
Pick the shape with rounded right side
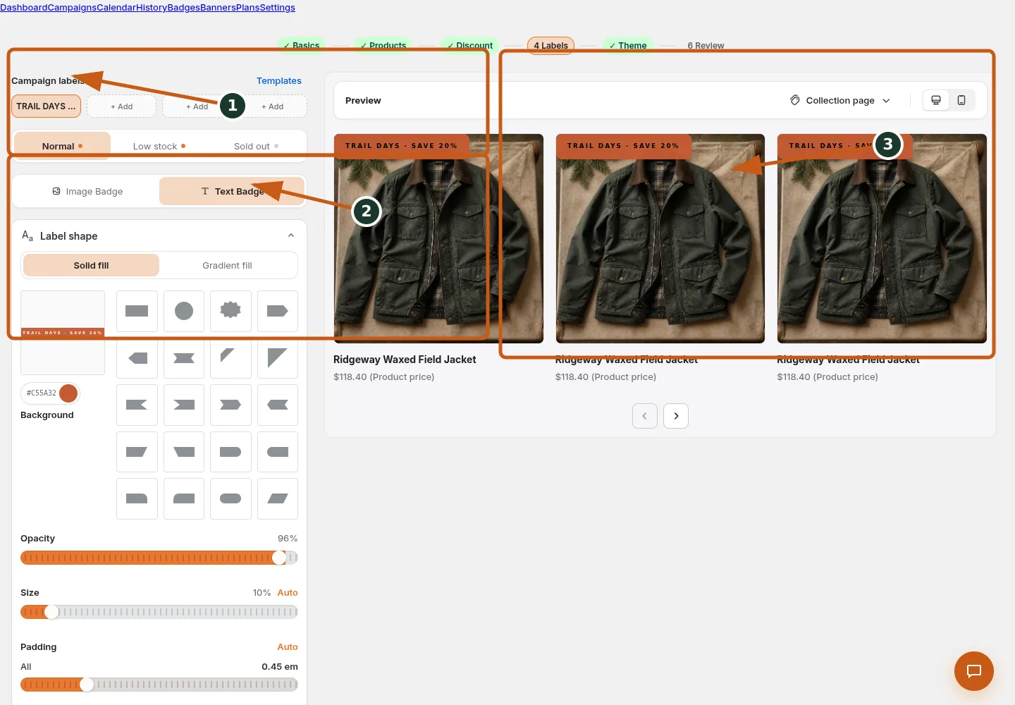pyautogui.click(x=230, y=452)
